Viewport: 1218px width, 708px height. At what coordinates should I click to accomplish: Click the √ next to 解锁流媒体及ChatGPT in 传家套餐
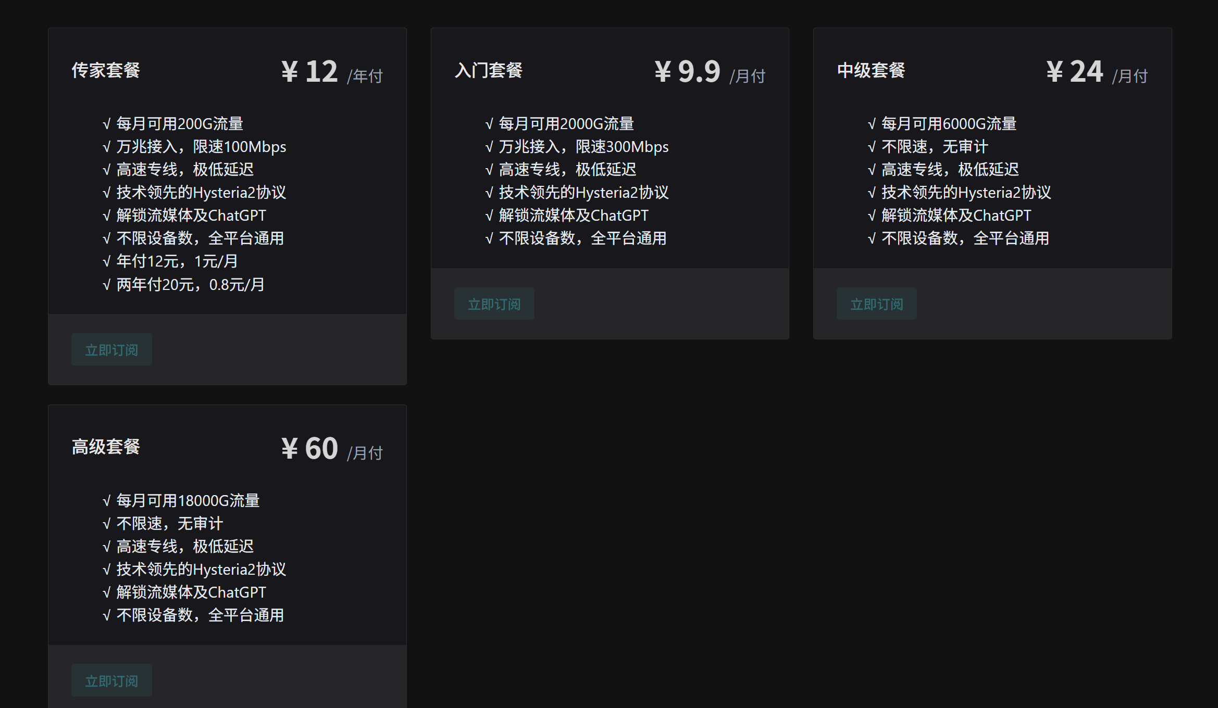[x=107, y=215]
